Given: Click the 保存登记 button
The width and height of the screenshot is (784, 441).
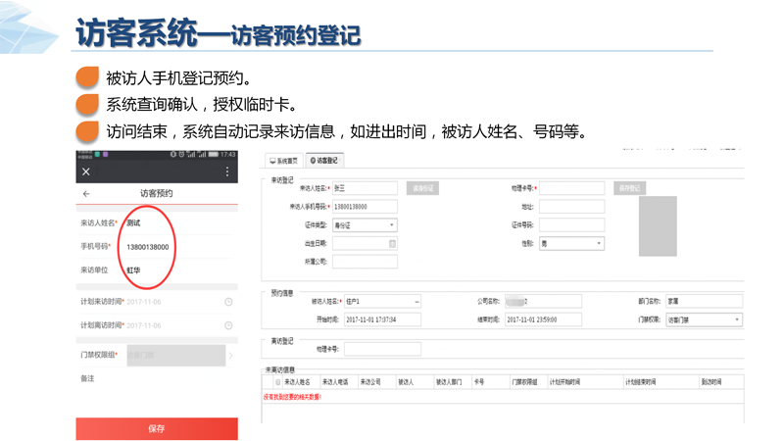Looking at the screenshot, I should 629,188.
